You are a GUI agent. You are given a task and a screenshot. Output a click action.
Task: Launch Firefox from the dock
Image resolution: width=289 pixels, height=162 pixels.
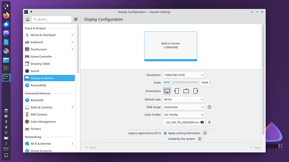pyautogui.click(x=6, y=15)
